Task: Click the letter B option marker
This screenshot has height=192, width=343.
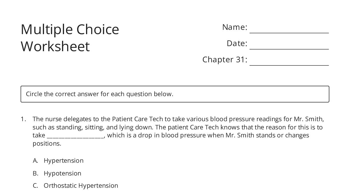Action: pyautogui.click(x=35, y=173)
